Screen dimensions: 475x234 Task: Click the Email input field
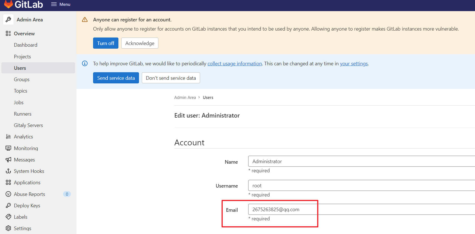(362, 209)
